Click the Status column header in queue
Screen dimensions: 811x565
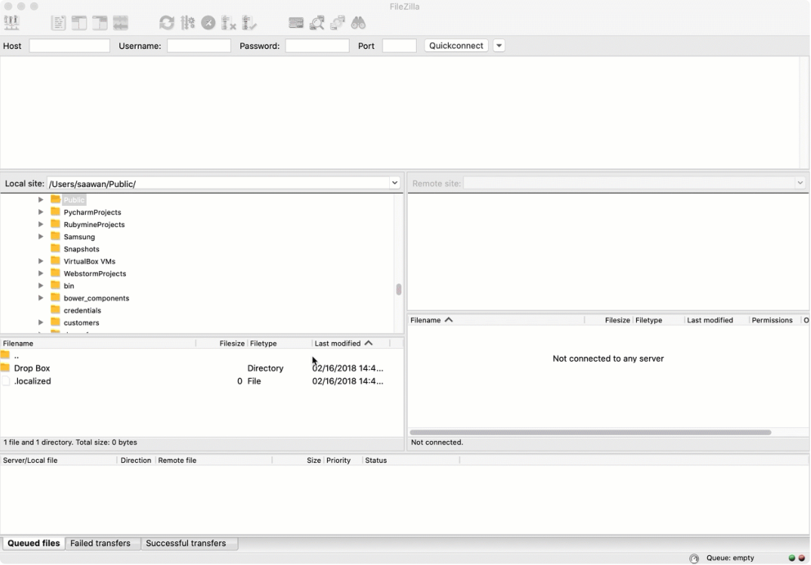[x=410, y=460]
